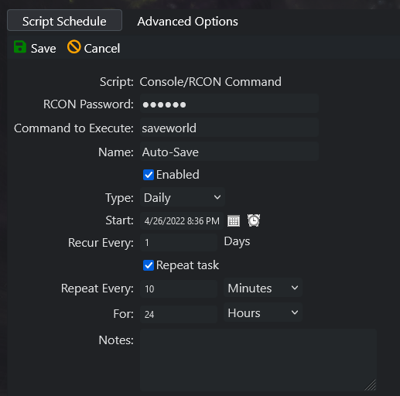Image resolution: width=400 pixels, height=396 pixels.
Task: Expand the Hours duration dropdown
Action: coord(263,313)
